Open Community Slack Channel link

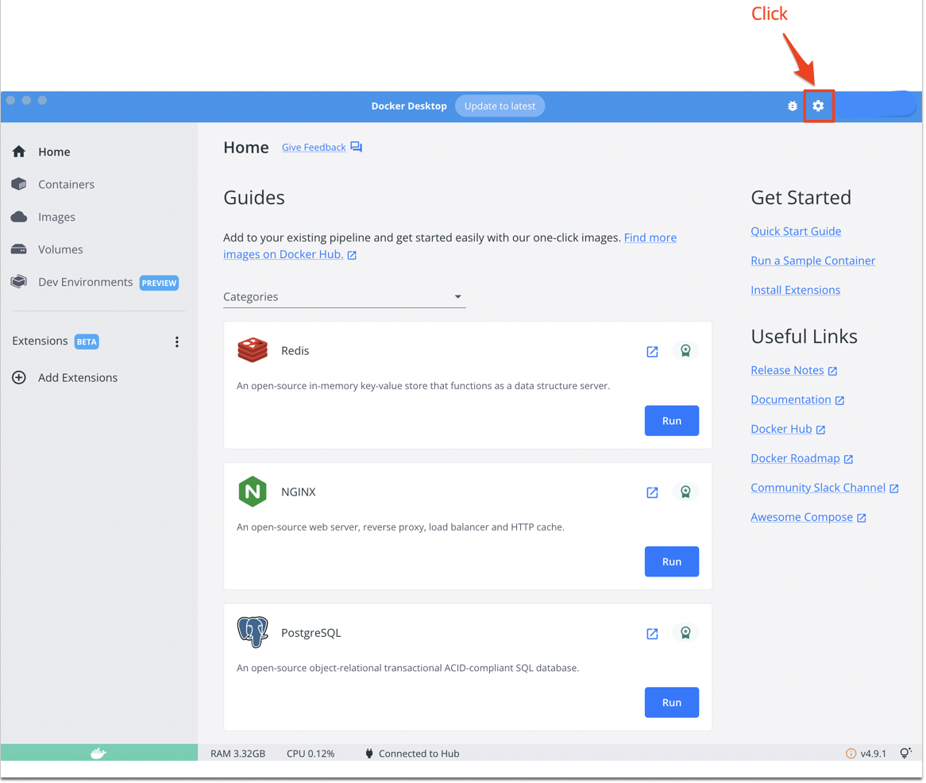[819, 488]
